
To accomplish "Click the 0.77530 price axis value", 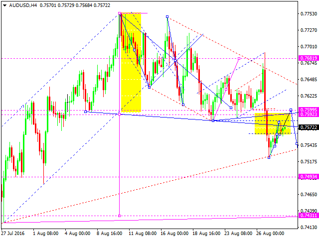I will pos(309,14).
